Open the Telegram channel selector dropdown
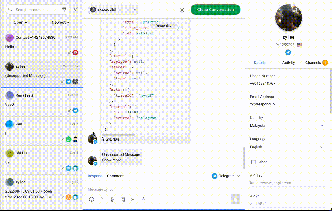332x211 pixels. [226, 176]
